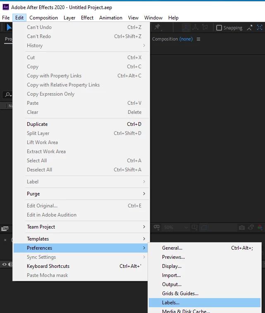This screenshot has height=313, width=265.
Task: Select Display... in Preferences submenu
Action: 205,266
